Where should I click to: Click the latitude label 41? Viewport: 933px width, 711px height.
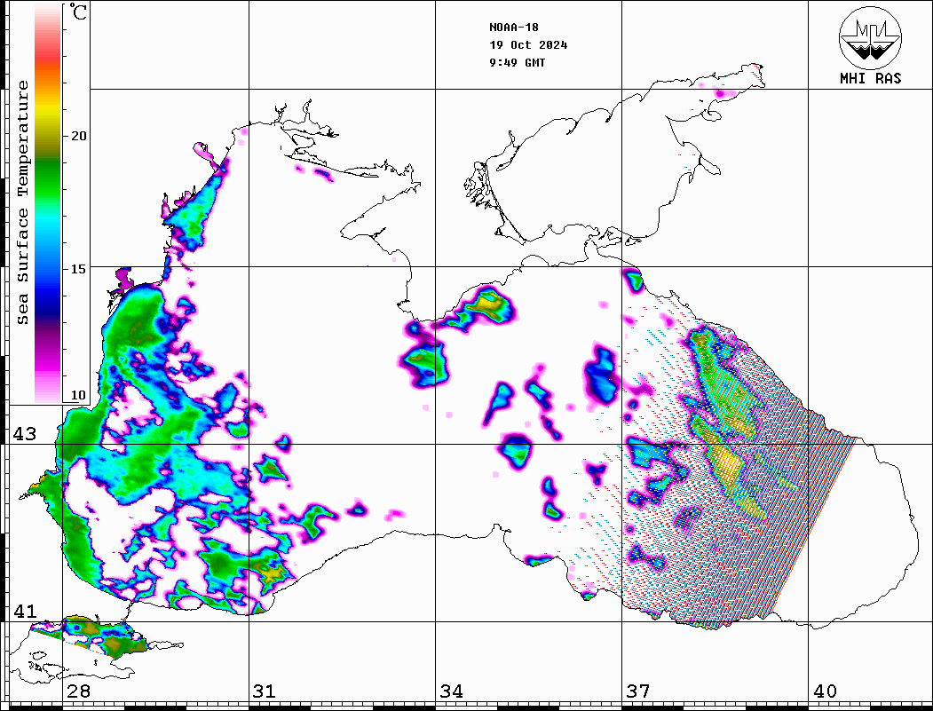click(24, 612)
